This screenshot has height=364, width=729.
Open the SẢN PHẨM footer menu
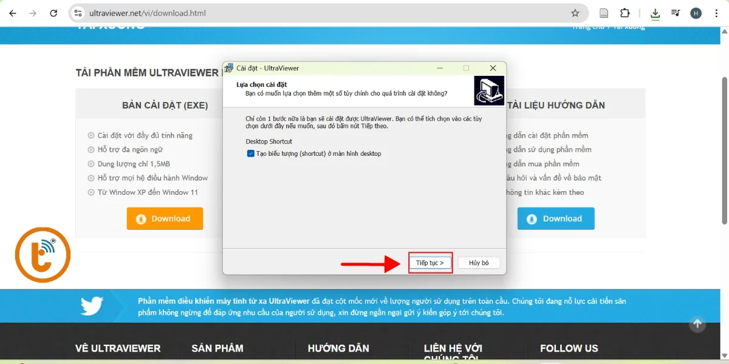point(217,348)
